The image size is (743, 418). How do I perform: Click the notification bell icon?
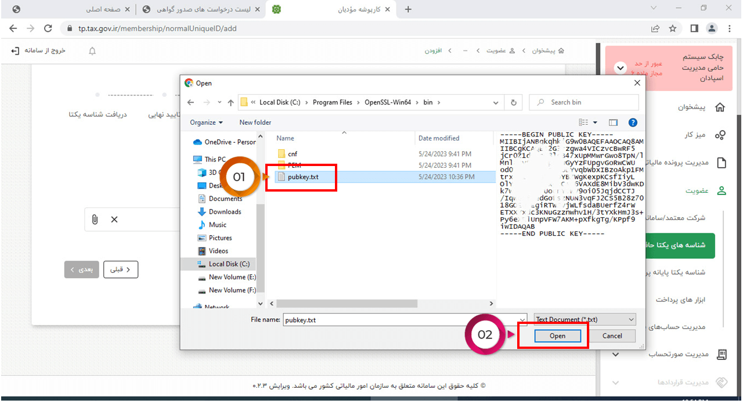click(x=92, y=51)
